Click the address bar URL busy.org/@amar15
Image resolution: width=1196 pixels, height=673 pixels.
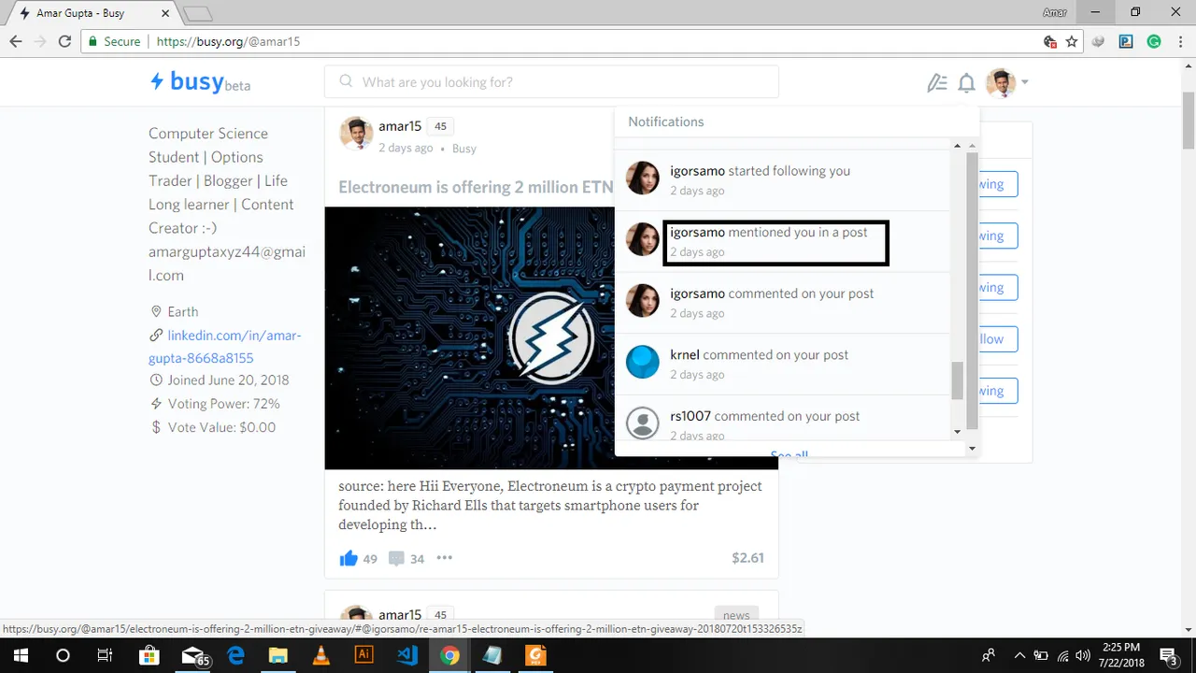coord(229,41)
